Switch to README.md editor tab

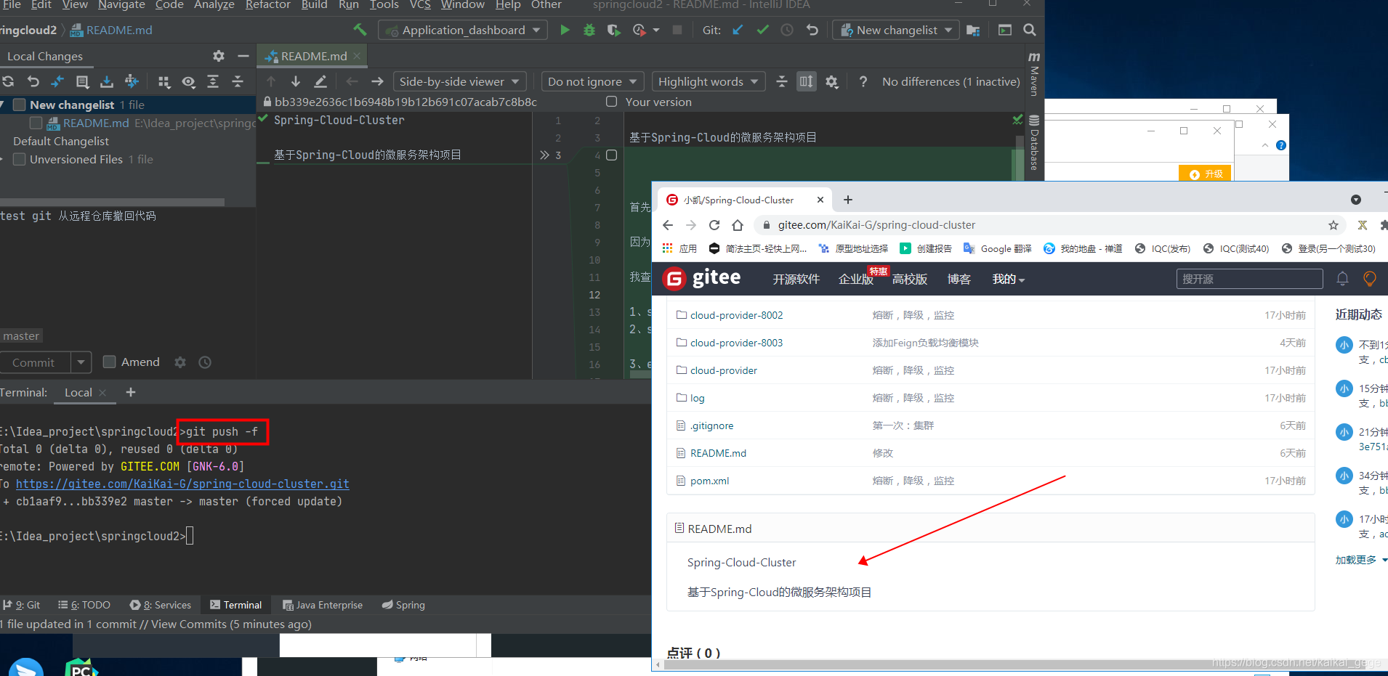pyautogui.click(x=313, y=56)
